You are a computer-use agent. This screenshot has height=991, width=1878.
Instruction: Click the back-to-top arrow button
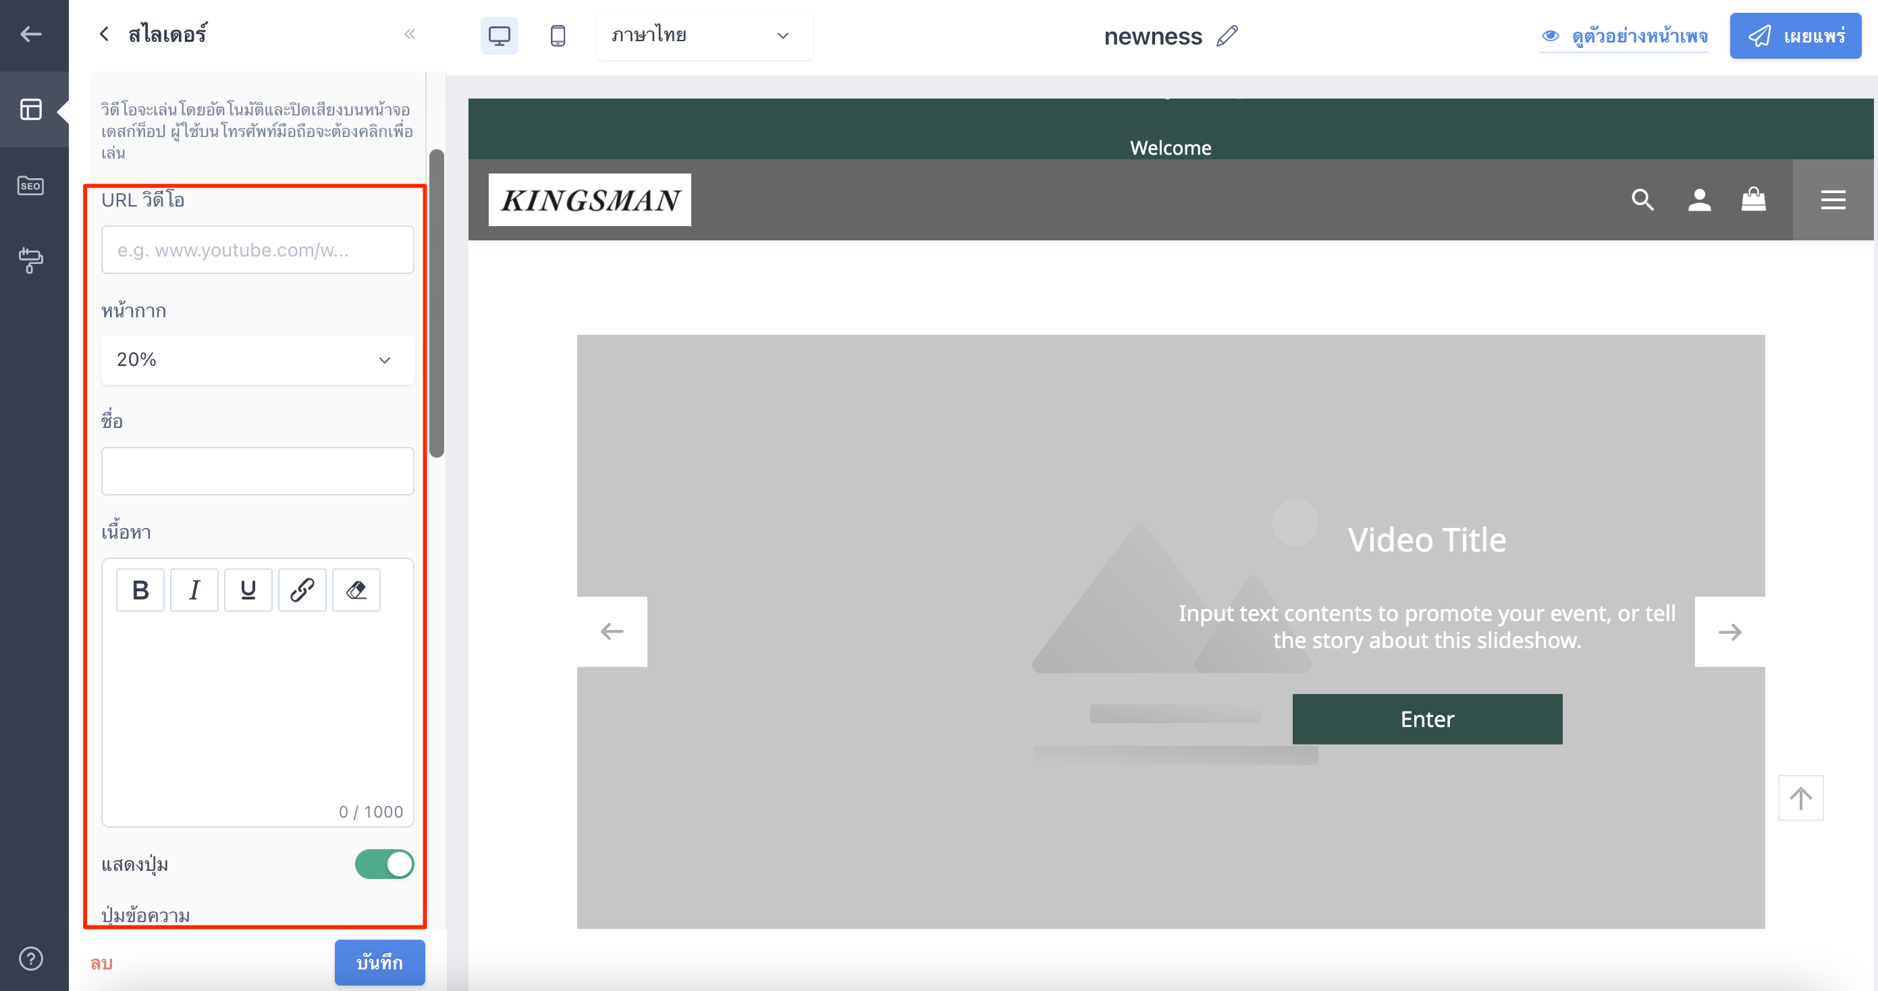1801,798
